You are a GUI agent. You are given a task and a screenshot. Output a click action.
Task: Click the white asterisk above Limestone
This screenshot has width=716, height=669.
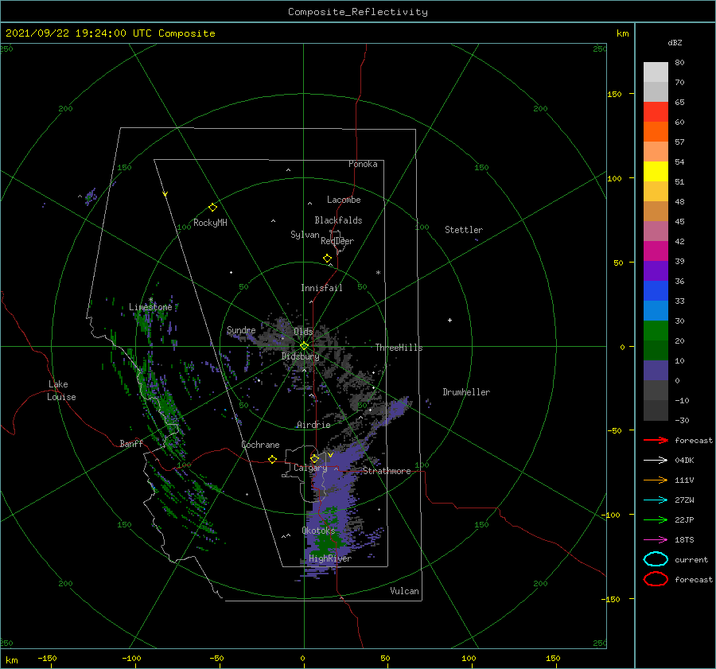(150, 300)
